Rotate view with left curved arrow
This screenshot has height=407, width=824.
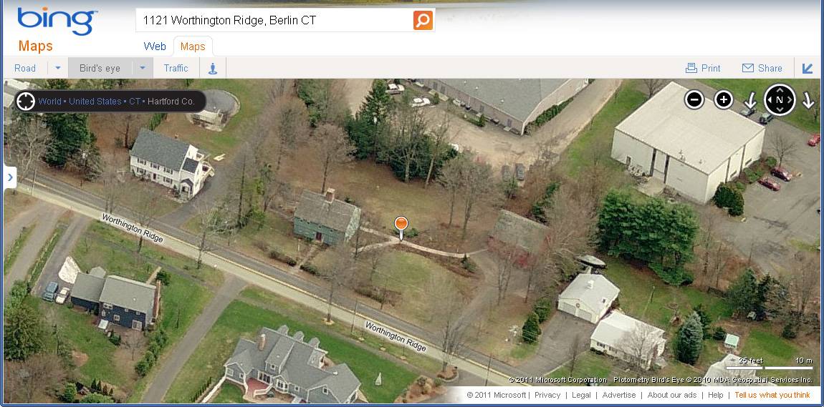[x=750, y=99]
